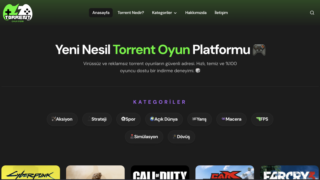
Task: Select the Macera category chip
Action: 231,119
